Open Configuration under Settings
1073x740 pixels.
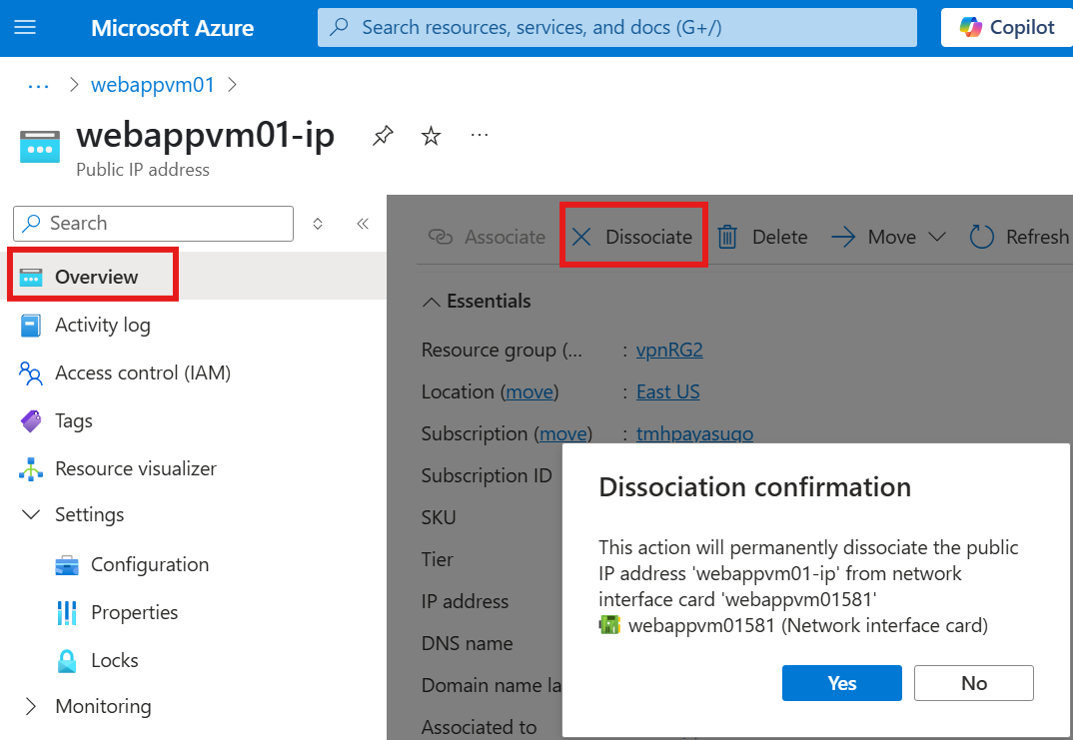[x=150, y=564]
